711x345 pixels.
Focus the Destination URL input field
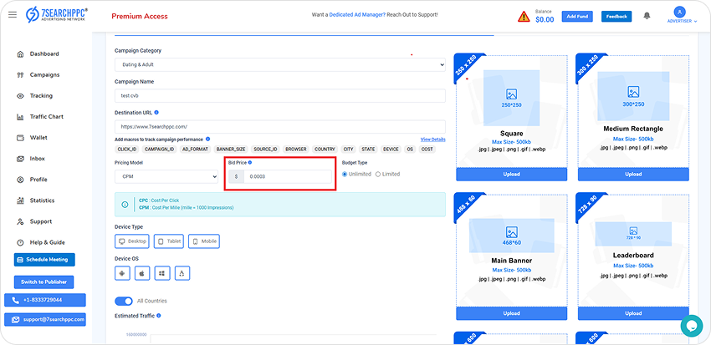[279, 127]
